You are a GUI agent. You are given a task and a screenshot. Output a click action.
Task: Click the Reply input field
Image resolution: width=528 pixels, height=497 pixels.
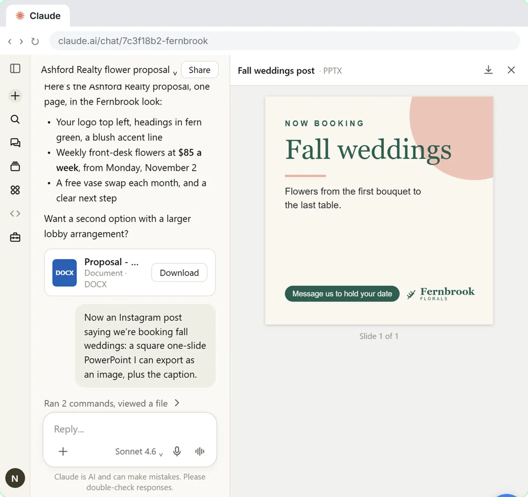click(130, 429)
